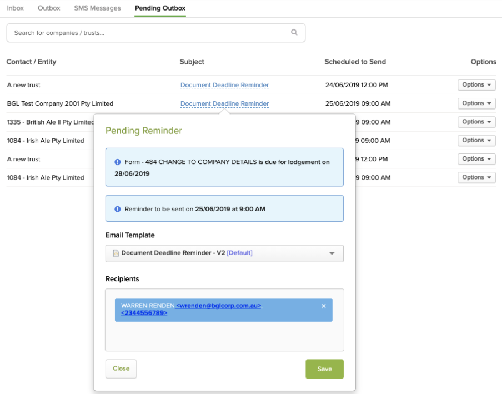Click the 2344556789 phone number link
This screenshot has width=502, height=398.
coord(144,313)
